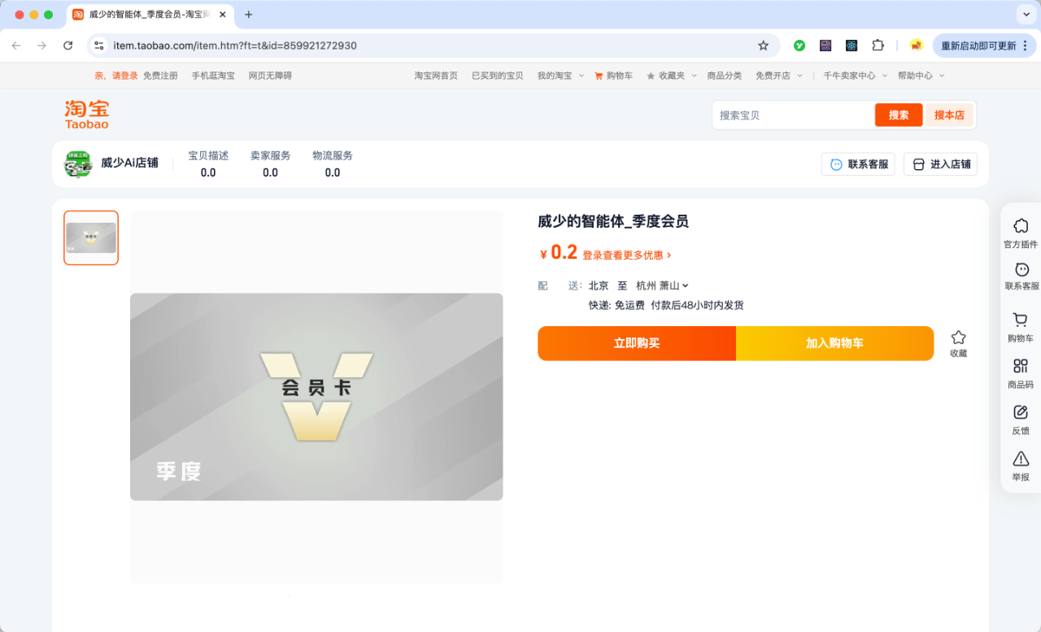1041x632 pixels.
Task: Click the price 0.2
Action: (x=564, y=252)
